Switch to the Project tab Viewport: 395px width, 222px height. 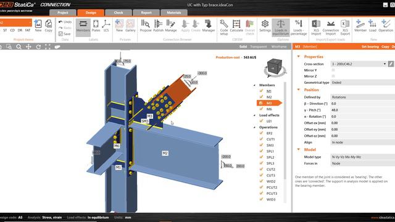[63, 12]
